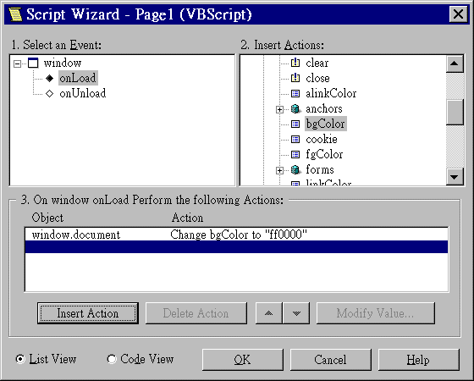
Task: Switch to Code View radio button
Action: coord(112,359)
